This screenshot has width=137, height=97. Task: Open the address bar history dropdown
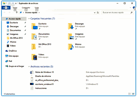click(95, 13)
